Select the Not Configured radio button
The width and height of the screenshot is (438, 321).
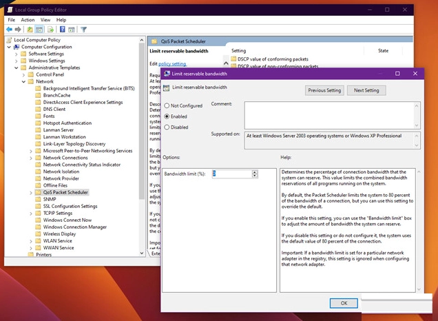tap(167, 105)
